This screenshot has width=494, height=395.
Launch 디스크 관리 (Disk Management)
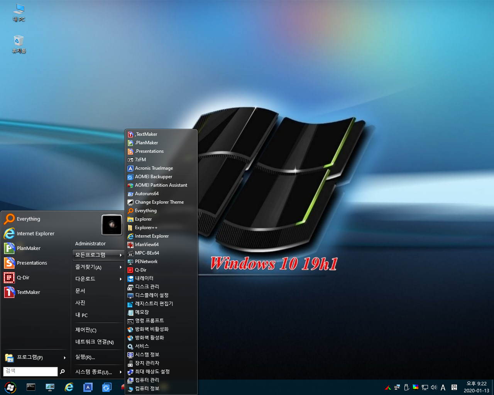[x=161, y=287]
